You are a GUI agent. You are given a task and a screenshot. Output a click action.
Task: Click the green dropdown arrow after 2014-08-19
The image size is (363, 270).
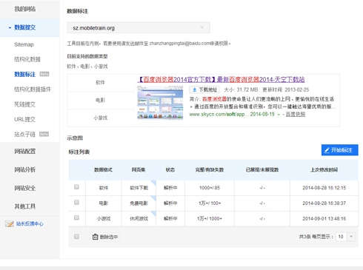point(279,115)
